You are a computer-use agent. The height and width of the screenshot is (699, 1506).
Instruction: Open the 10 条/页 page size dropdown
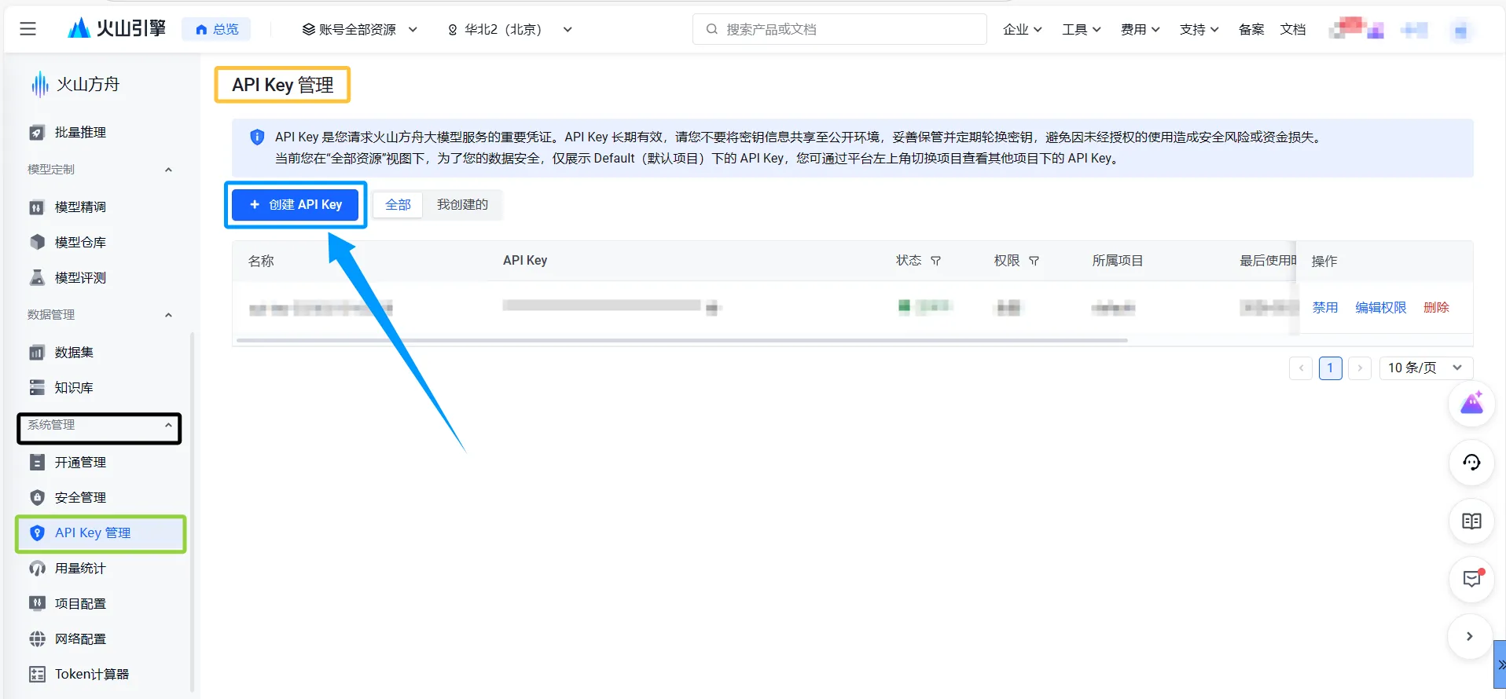(x=1426, y=368)
